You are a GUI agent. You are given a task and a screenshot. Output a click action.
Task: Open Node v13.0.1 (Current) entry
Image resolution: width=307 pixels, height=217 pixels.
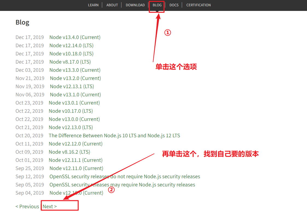74,103
